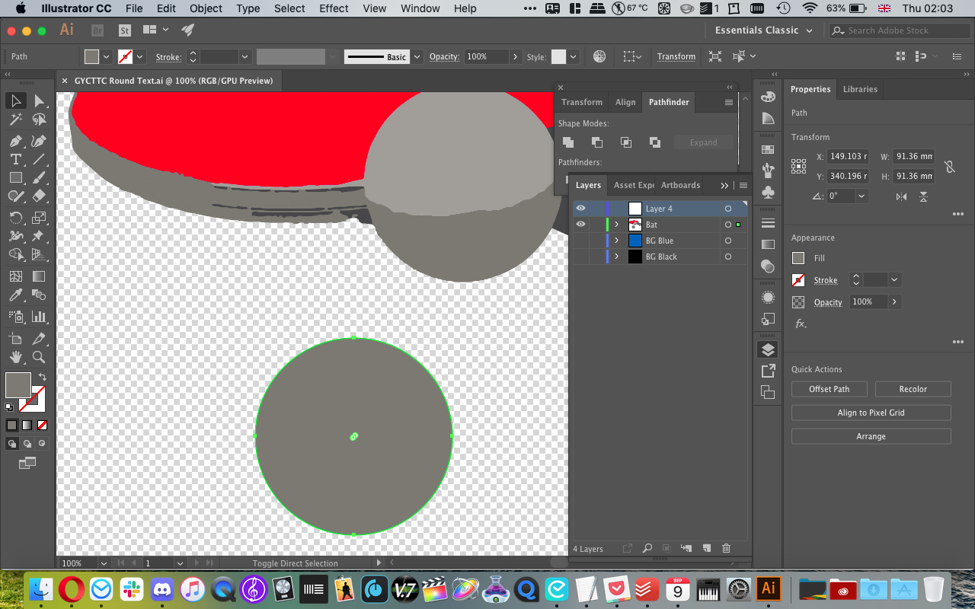This screenshot has height=609, width=975.
Task: Click the Unite shape mode in Pathfinder
Action: (x=567, y=142)
